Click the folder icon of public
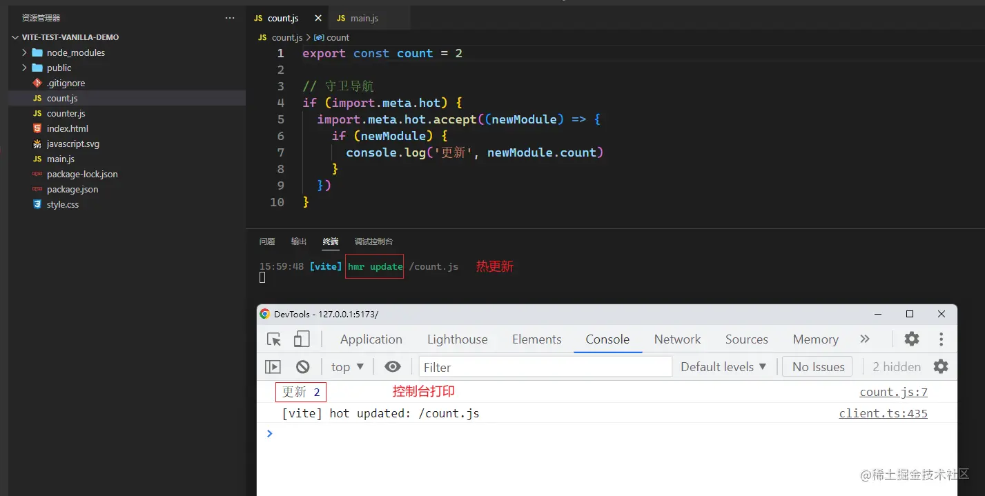This screenshot has width=985, height=496. pos(37,68)
